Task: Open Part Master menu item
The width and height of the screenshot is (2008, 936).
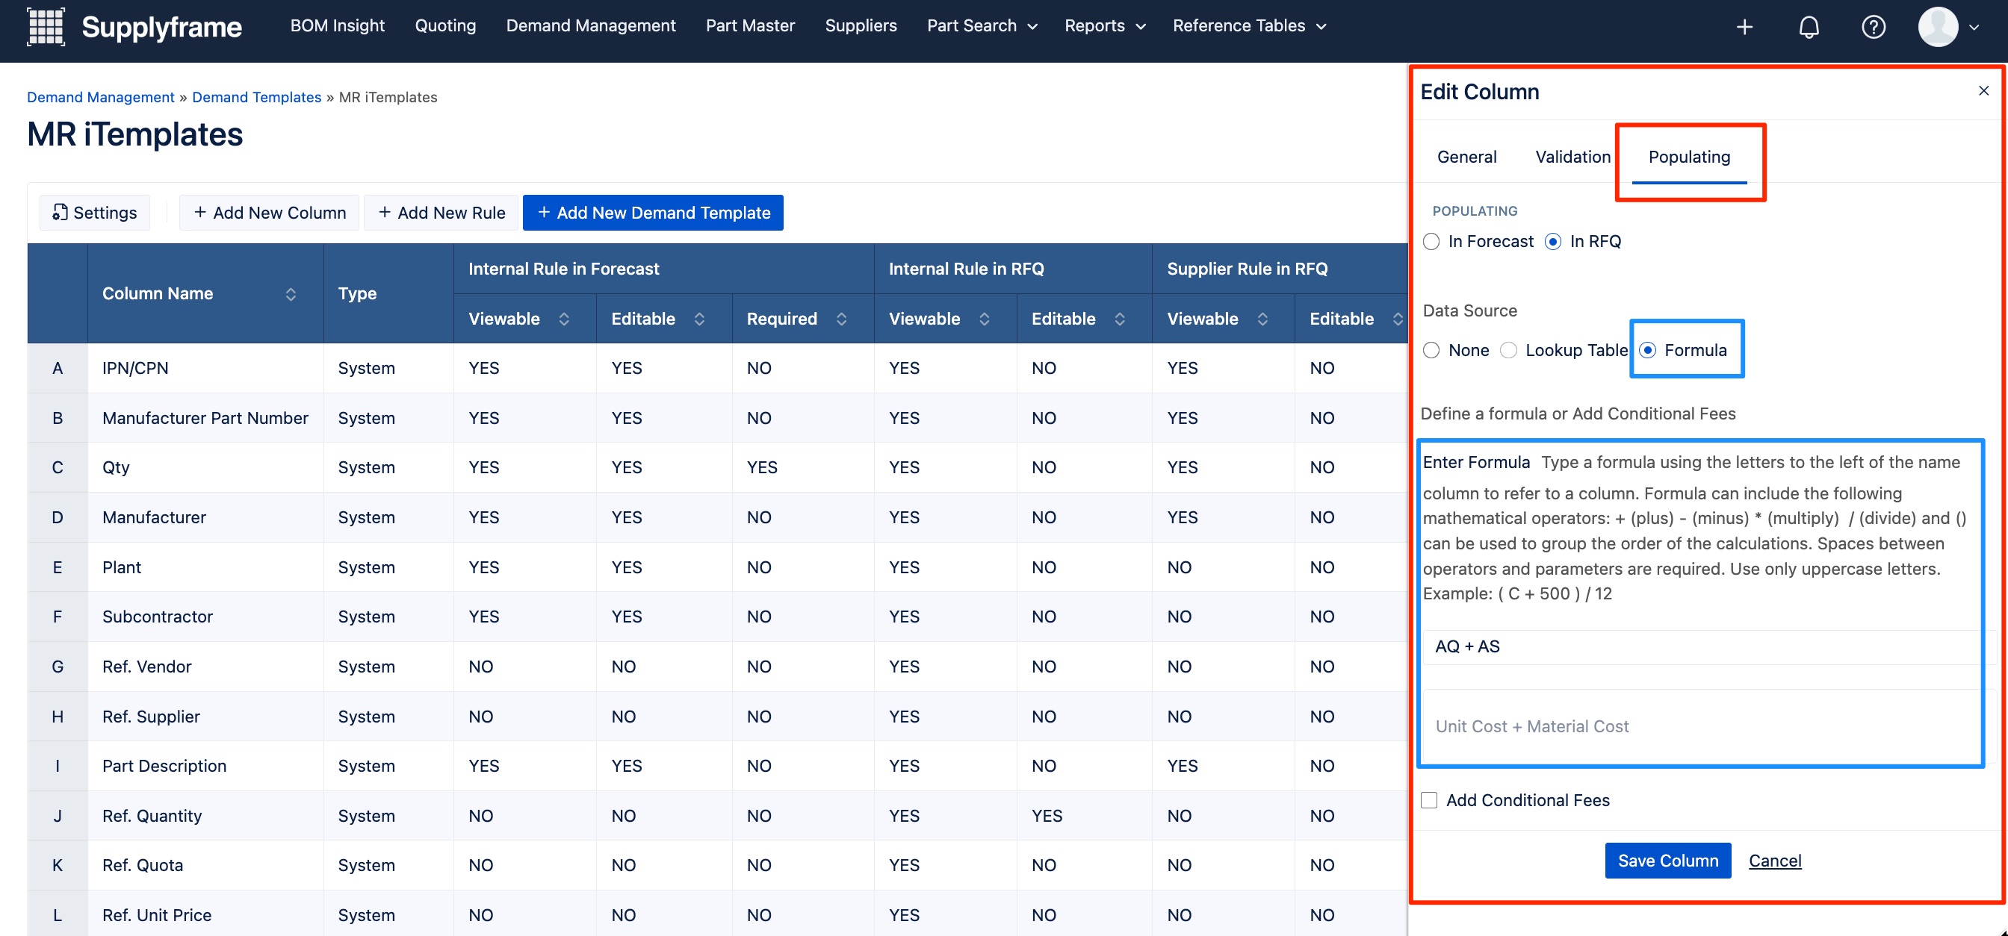Action: coord(750,25)
